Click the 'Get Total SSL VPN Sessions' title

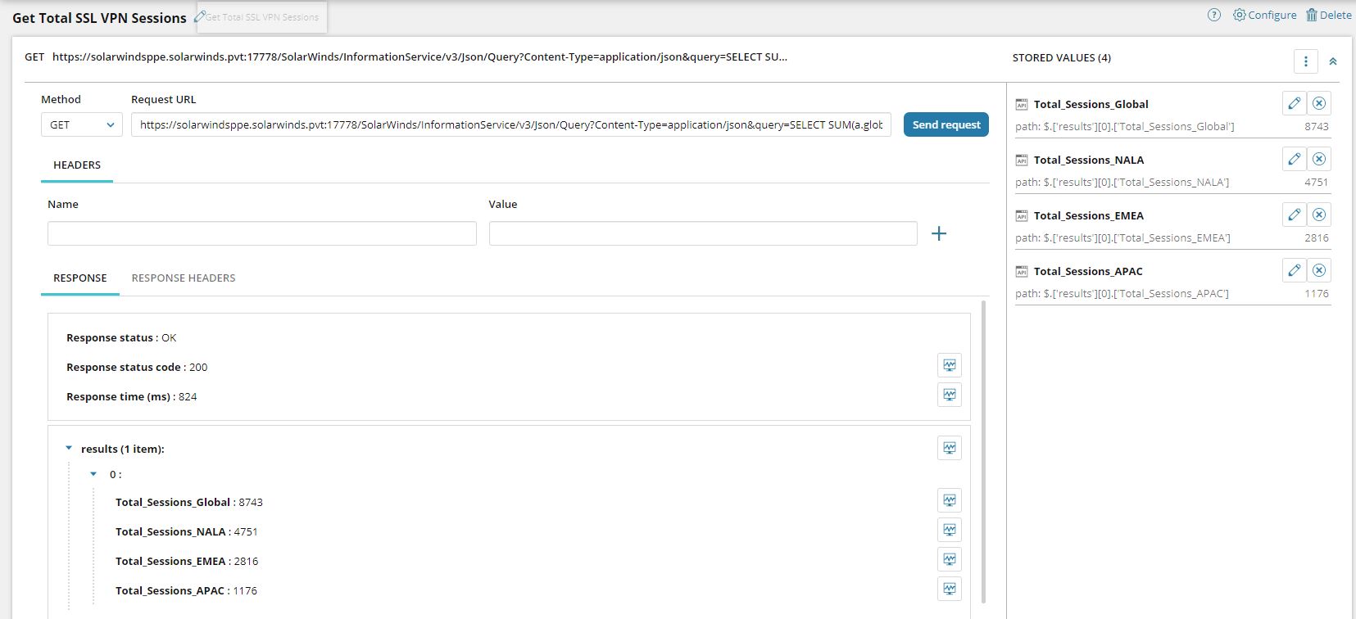[99, 18]
